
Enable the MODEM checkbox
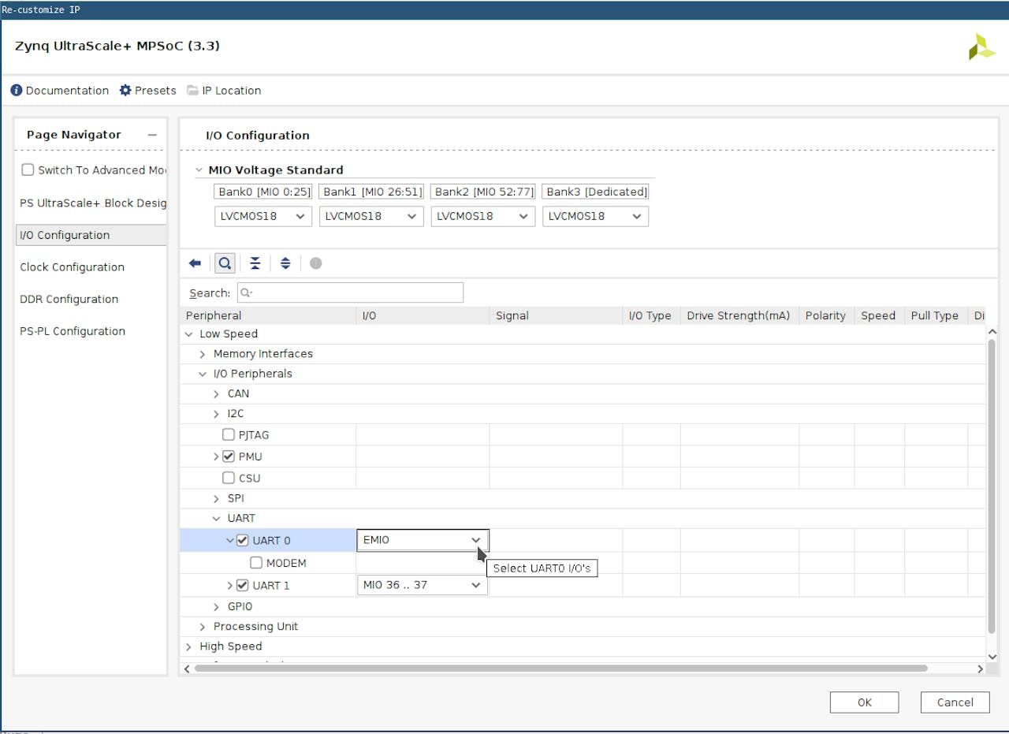point(256,563)
